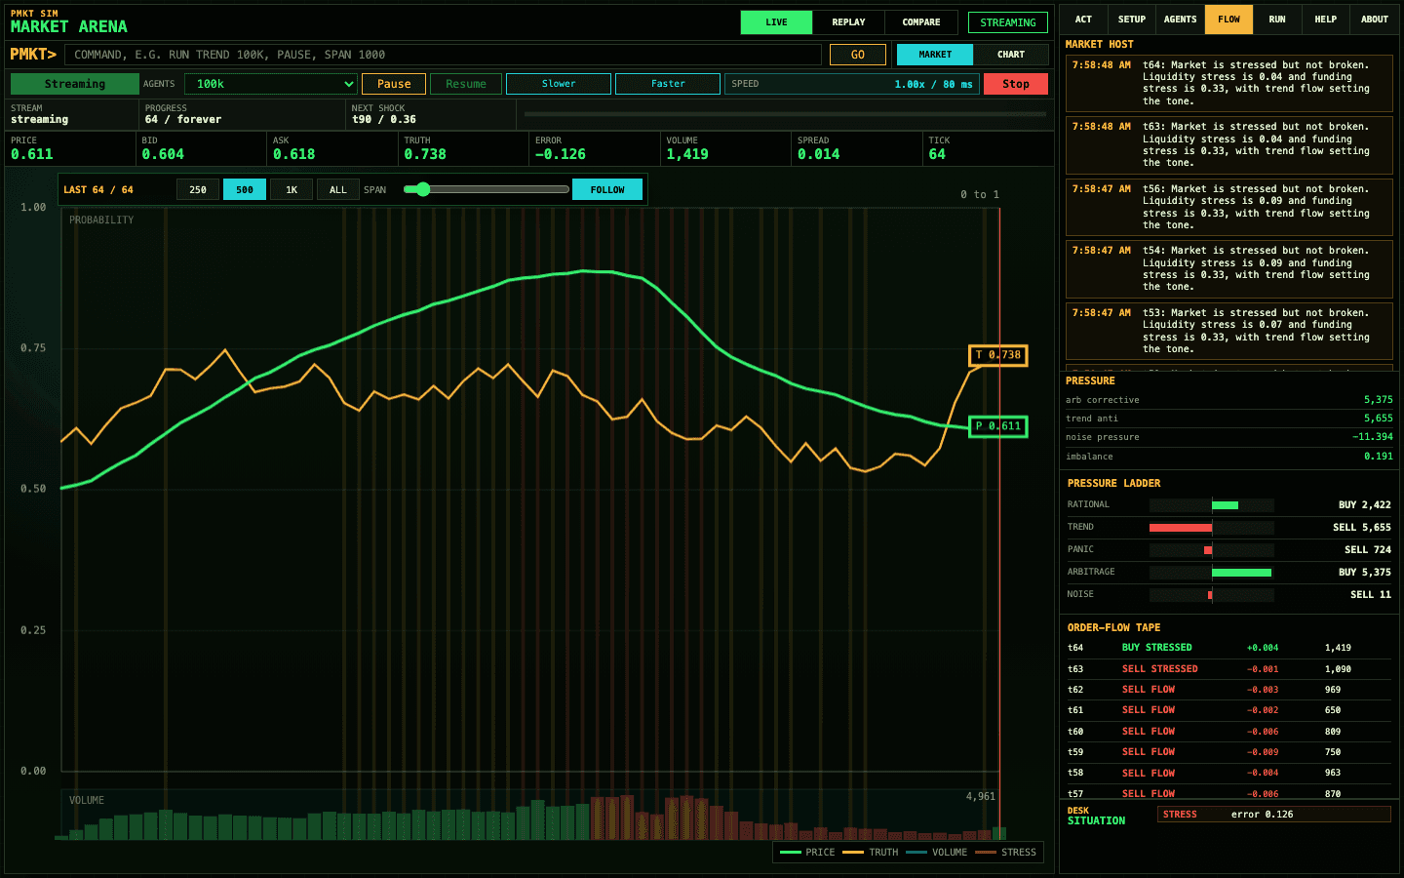Click the ERROR value -0.126
1404x878 pixels.
coord(561,154)
